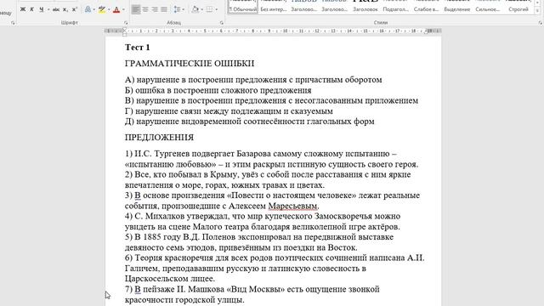544x306 pixels.
Task: Click heading ПРЕДЛОЖЕНИЯ
Action: pos(159,138)
